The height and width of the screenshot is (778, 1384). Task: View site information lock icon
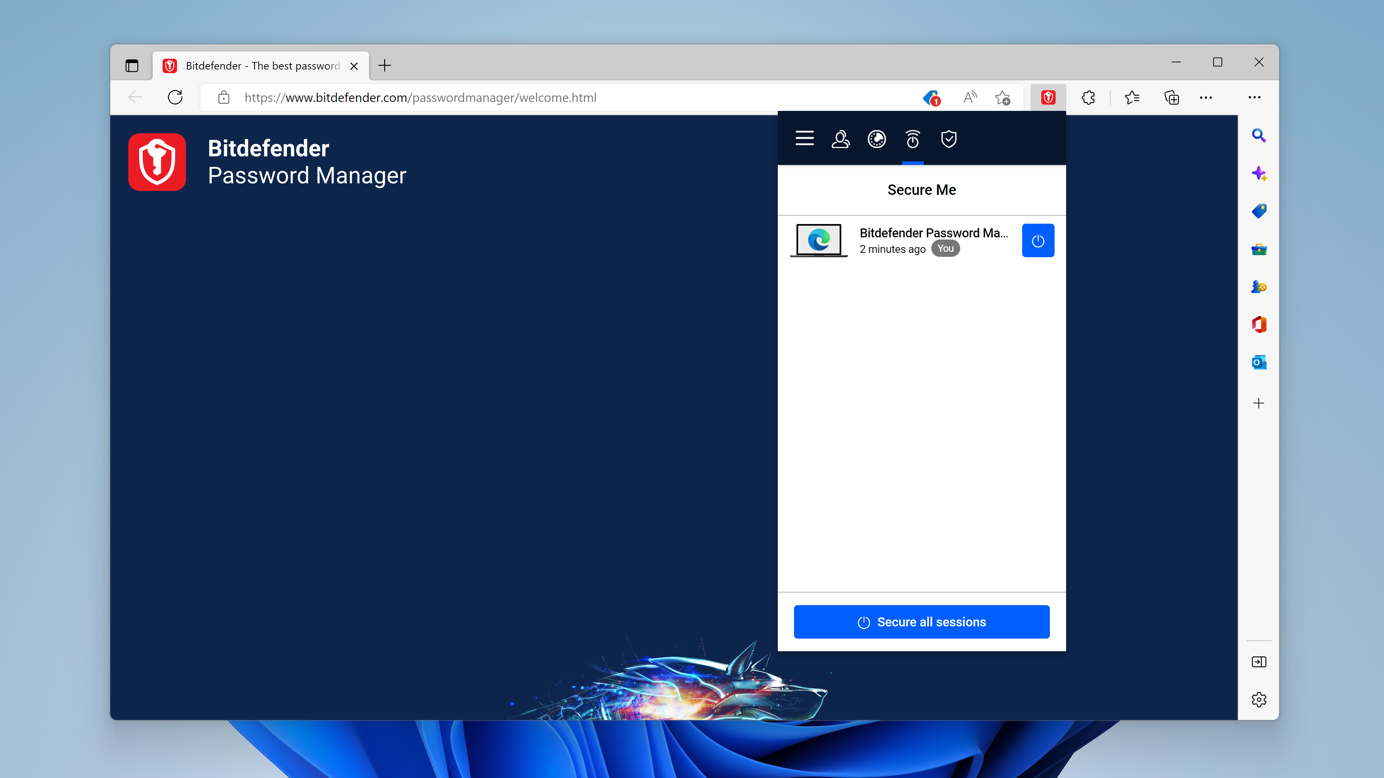pyautogui.click(x=223, y=97)
